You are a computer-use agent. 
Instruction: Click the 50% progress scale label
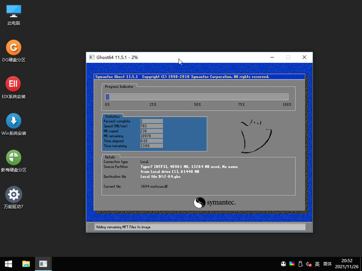coord(197,105)
